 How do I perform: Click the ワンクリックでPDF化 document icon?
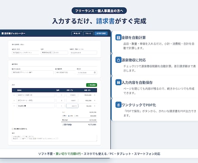click(x=118, y=105)
